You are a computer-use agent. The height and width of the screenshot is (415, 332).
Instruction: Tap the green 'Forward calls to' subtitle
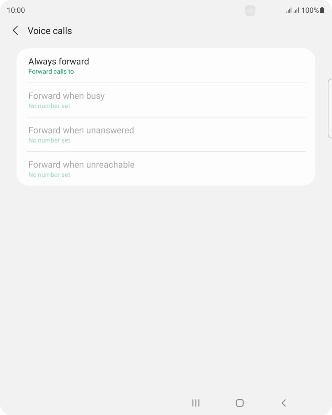click(51, 72)
